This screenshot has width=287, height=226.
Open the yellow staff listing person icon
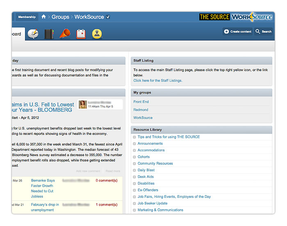coord(97,34)
